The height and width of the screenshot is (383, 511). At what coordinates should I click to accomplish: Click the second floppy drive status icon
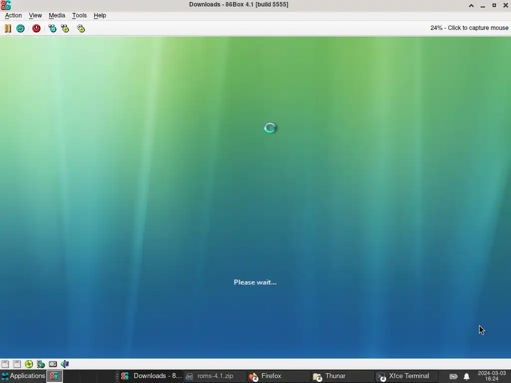click(17, 364)
